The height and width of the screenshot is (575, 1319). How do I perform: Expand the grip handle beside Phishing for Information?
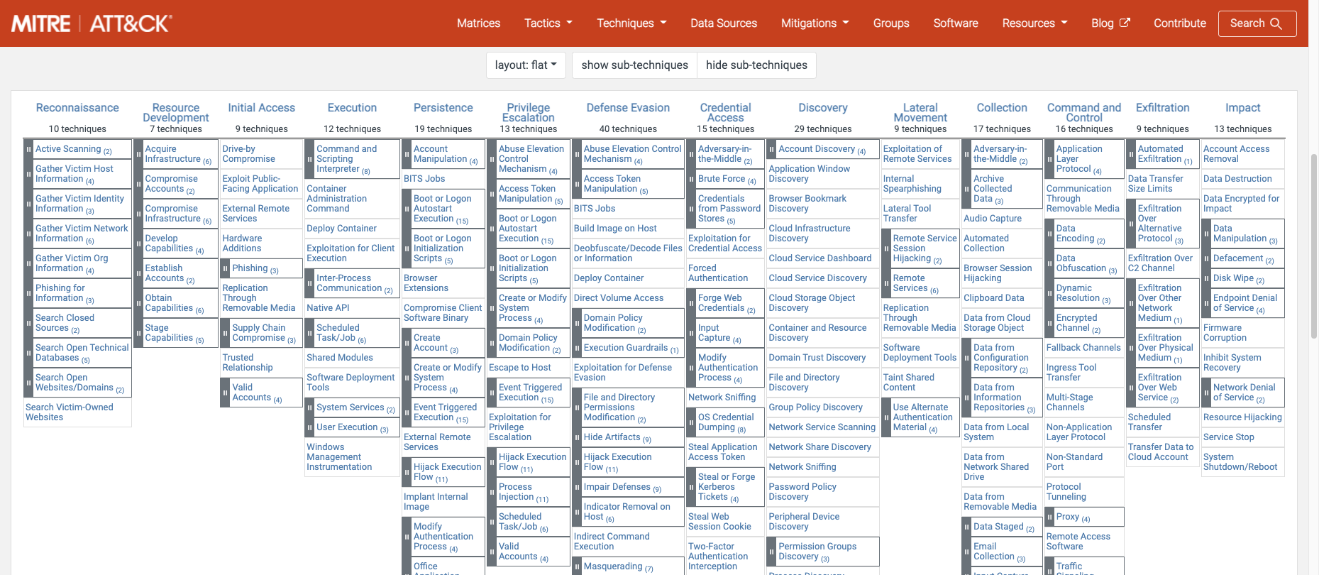coord(29,293)
